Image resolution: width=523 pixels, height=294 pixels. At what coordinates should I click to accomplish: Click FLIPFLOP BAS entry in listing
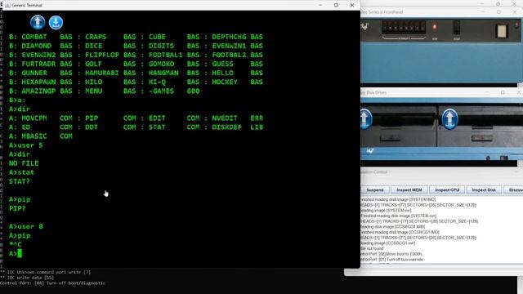click(110, 55)
